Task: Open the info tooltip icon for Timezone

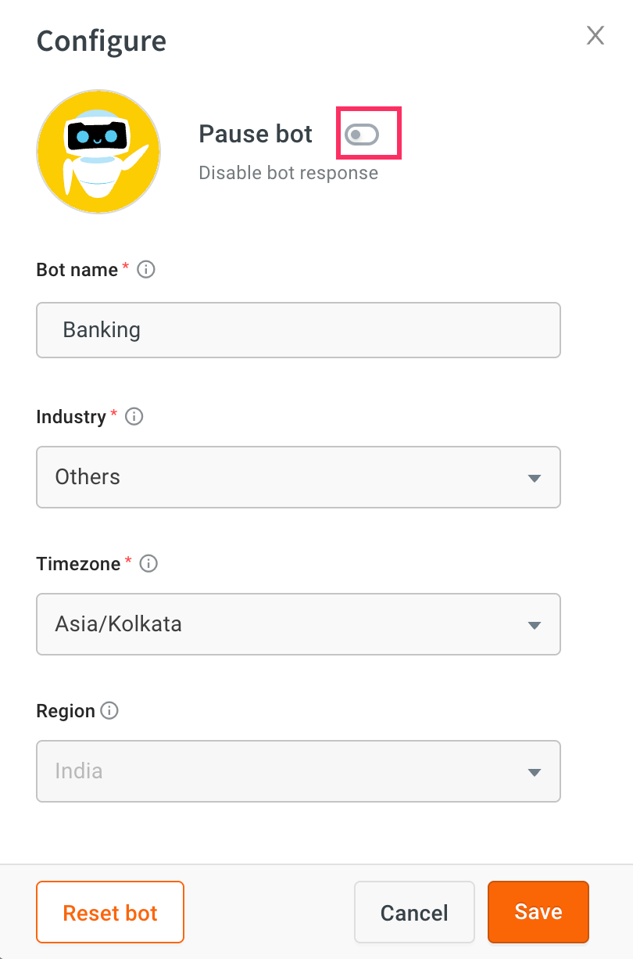Action: coord(148,564)
